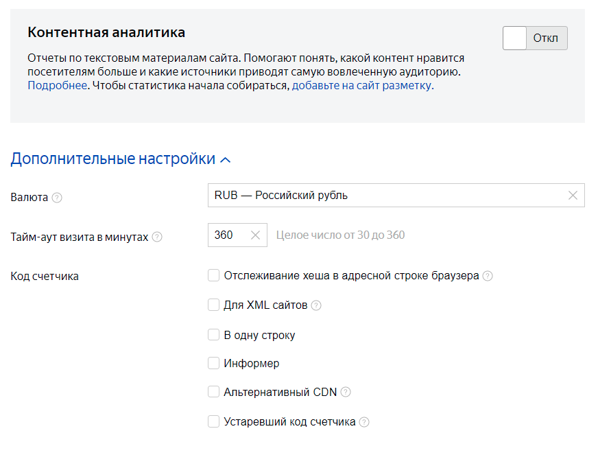Viewport: 598px width, 455px height.
Task: Enable Отслеживание хеша в адресной строке checkbox
Action: pos(213,276)
